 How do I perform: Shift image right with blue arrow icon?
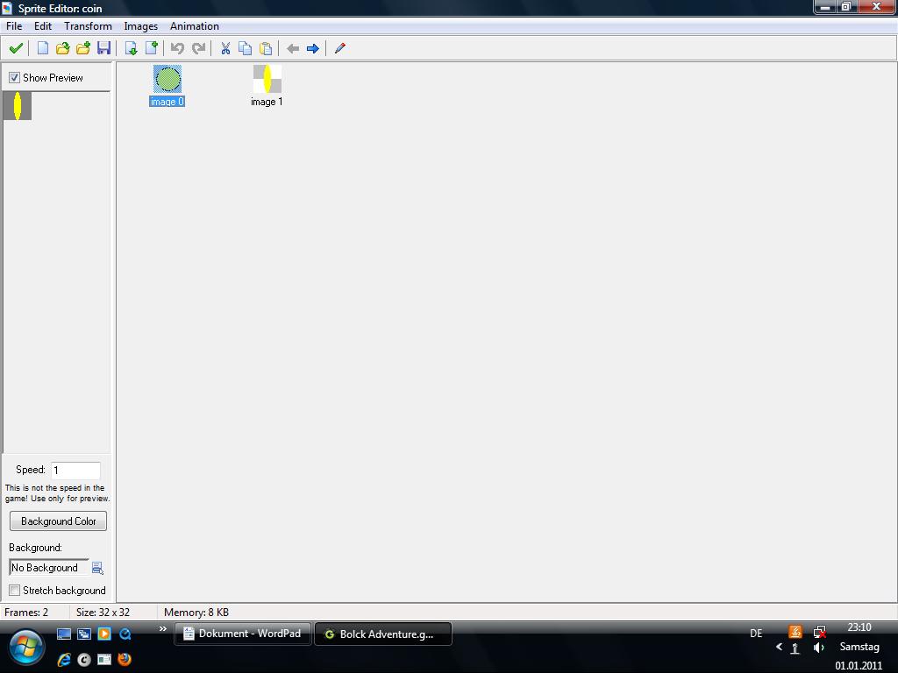[x=312, y=48]
